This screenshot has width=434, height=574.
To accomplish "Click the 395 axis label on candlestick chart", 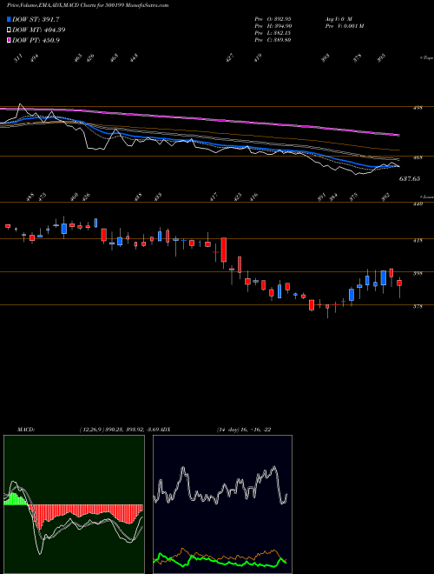I will [x=418, y=273].
